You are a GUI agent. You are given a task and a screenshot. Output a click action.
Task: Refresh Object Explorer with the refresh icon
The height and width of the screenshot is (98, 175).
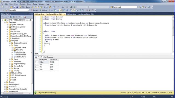tap(22, 17)
